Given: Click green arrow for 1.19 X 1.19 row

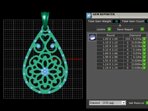Looking at the screenshot, I should point(144,68).
